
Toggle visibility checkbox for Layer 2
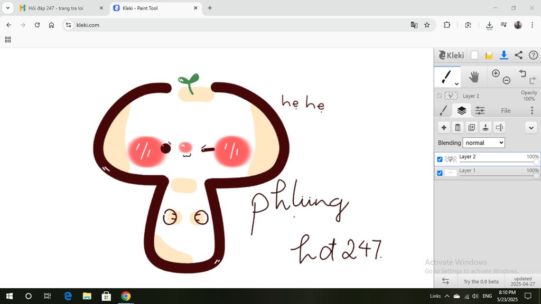click(440, 159)
